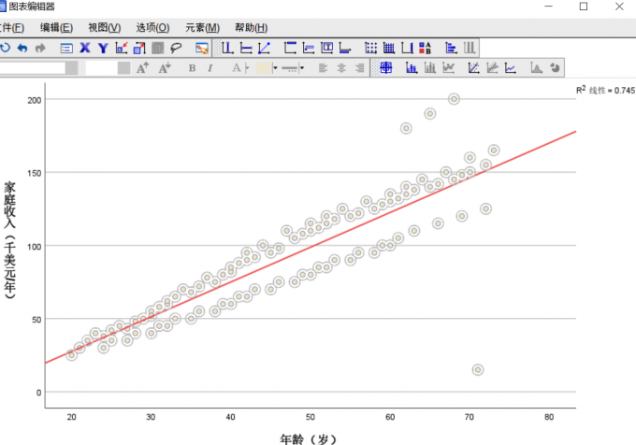Toggle bold text formatting
The height and width of the screenshot is (445, 636).
192,67
